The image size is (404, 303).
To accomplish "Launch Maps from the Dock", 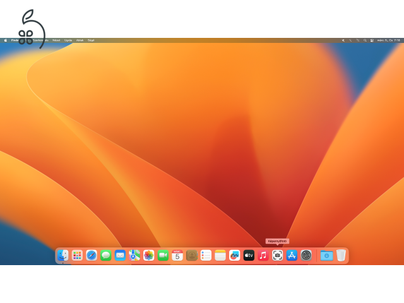I will click(x=134, y=255).
